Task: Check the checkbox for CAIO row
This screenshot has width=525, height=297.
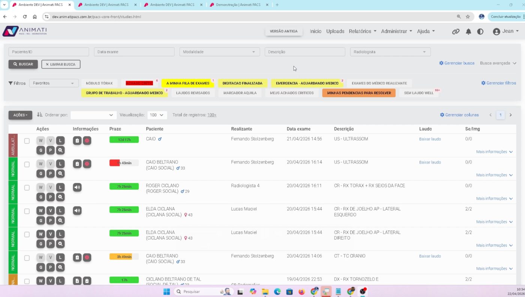Action: pos(27,141)
